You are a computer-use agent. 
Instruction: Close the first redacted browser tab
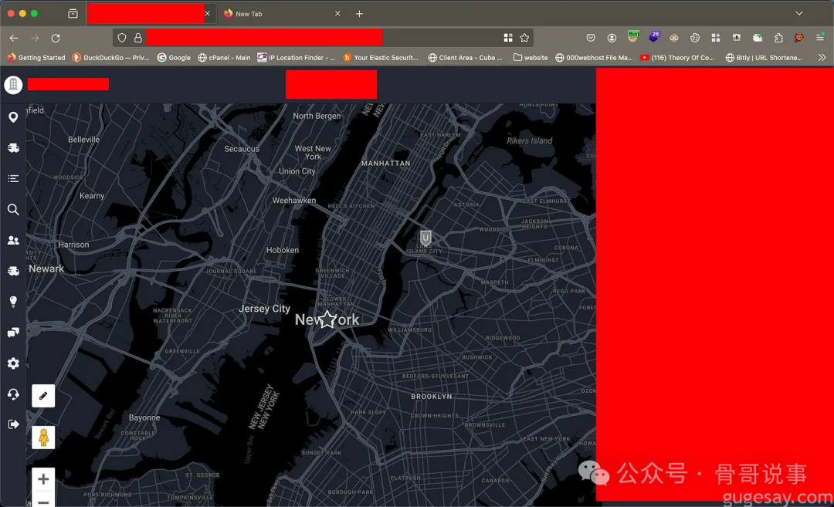208,14
